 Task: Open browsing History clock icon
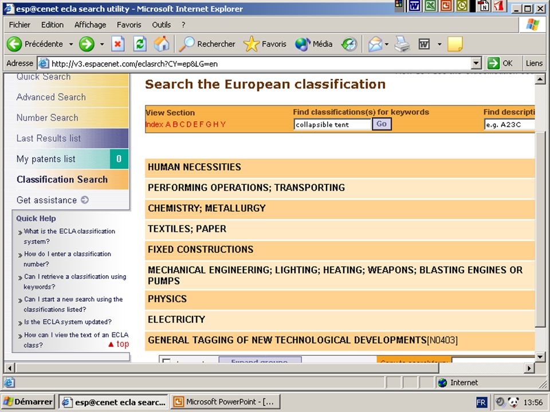tap(349, 44)
